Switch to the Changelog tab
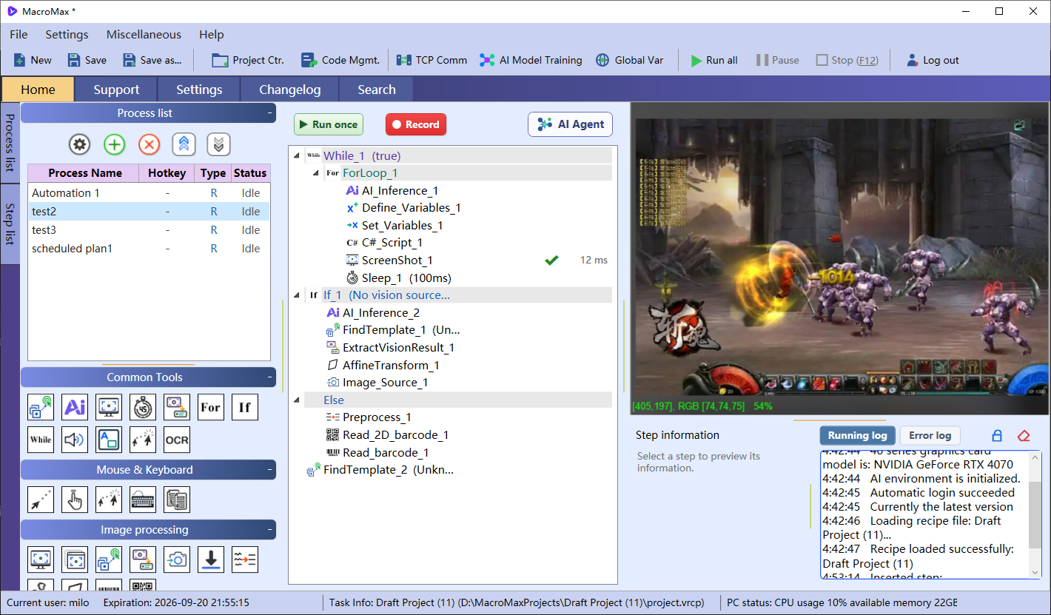 (290, 90)
